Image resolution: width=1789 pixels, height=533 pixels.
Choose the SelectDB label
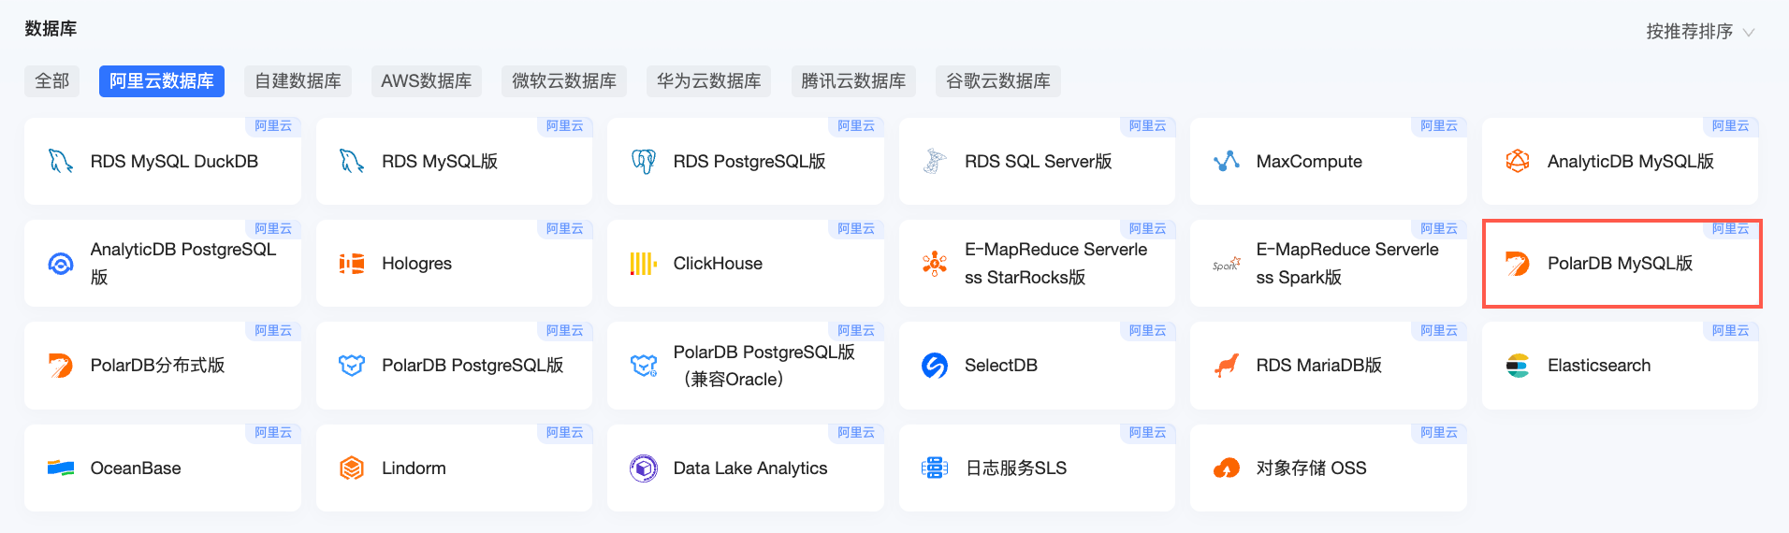(1001, 366)
